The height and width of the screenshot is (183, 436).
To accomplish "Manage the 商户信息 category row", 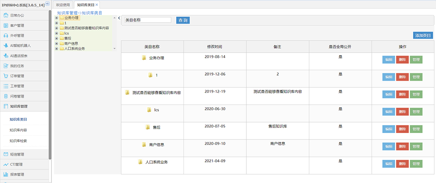I will point(416,146).
